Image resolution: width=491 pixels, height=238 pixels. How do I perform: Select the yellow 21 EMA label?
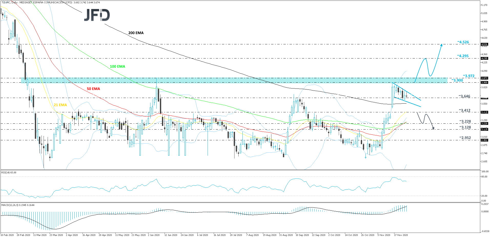pos(60,105)
